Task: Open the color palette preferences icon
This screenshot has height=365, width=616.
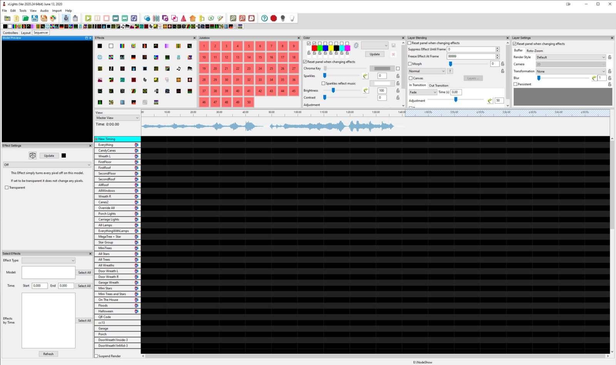Action: point(54,18)
